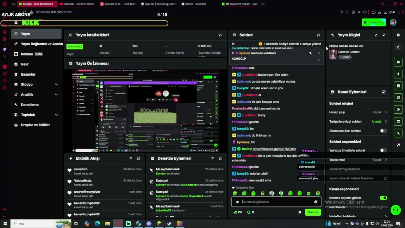Open the Kick hamburger menu
Screen dimensions: 405x228
pyautogui.click(x=16, y=22)
